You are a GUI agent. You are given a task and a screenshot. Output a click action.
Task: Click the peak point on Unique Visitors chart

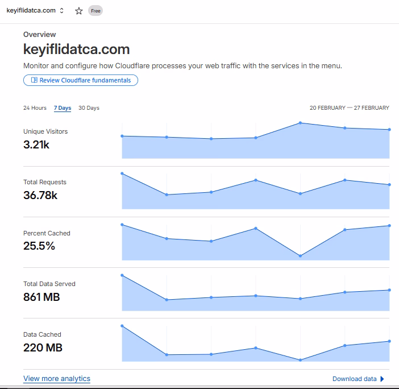pyautogui.click(x=300, y=123)
